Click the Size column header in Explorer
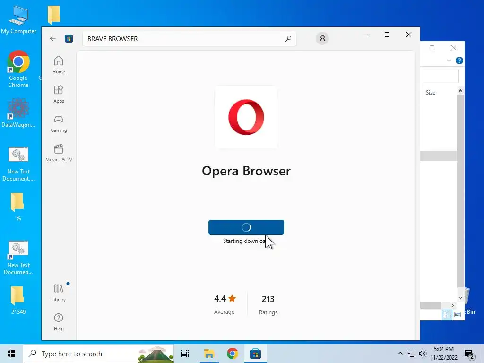Image resolution: width=484 pixels, height=363 pixels. tap(431, 93)
